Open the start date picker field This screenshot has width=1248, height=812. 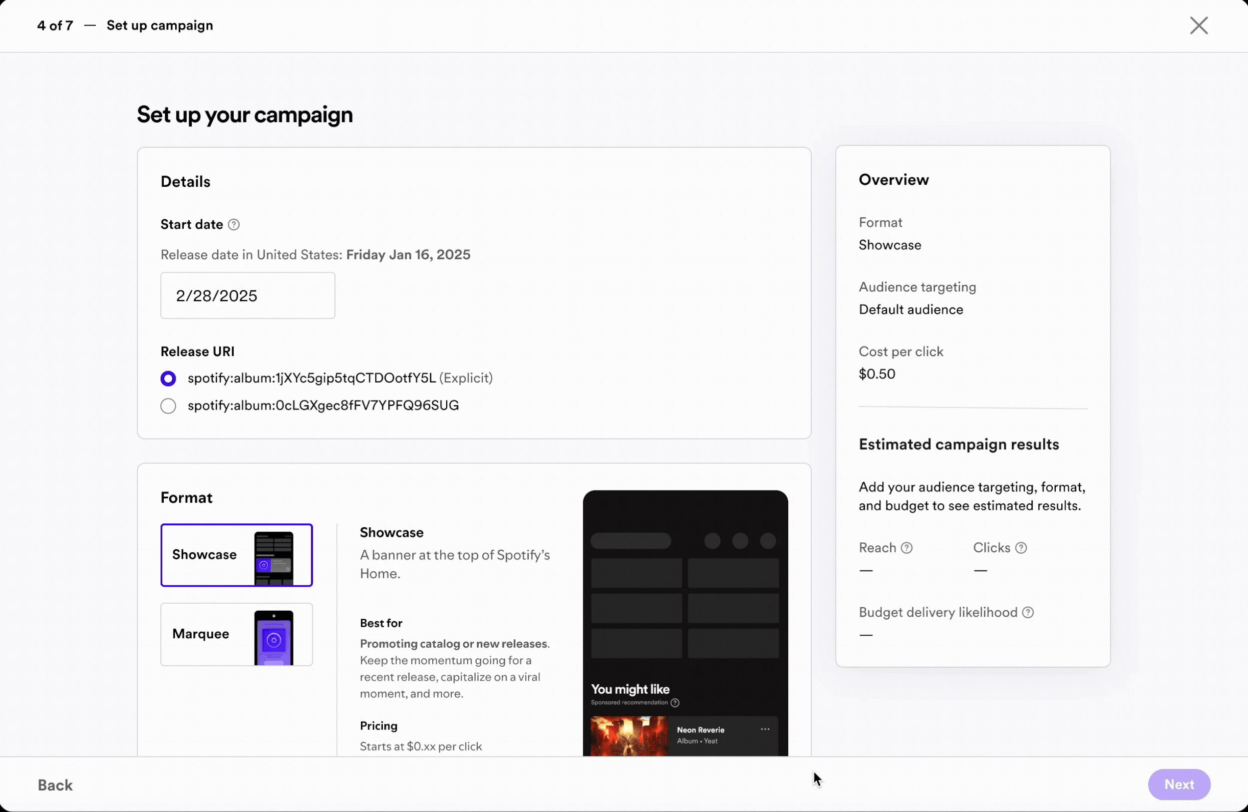pyautogui.click(x=248, y=295)
